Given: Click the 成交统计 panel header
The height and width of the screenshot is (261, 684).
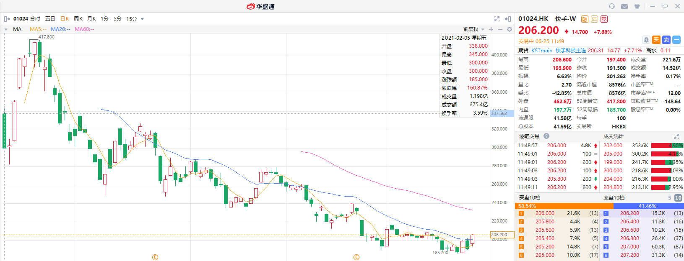Looking at the screenshot, I should [x=614, y=136].
